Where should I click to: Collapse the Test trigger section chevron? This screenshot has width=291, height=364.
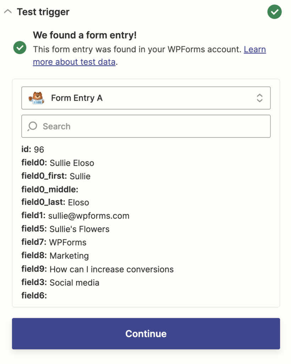8,12
